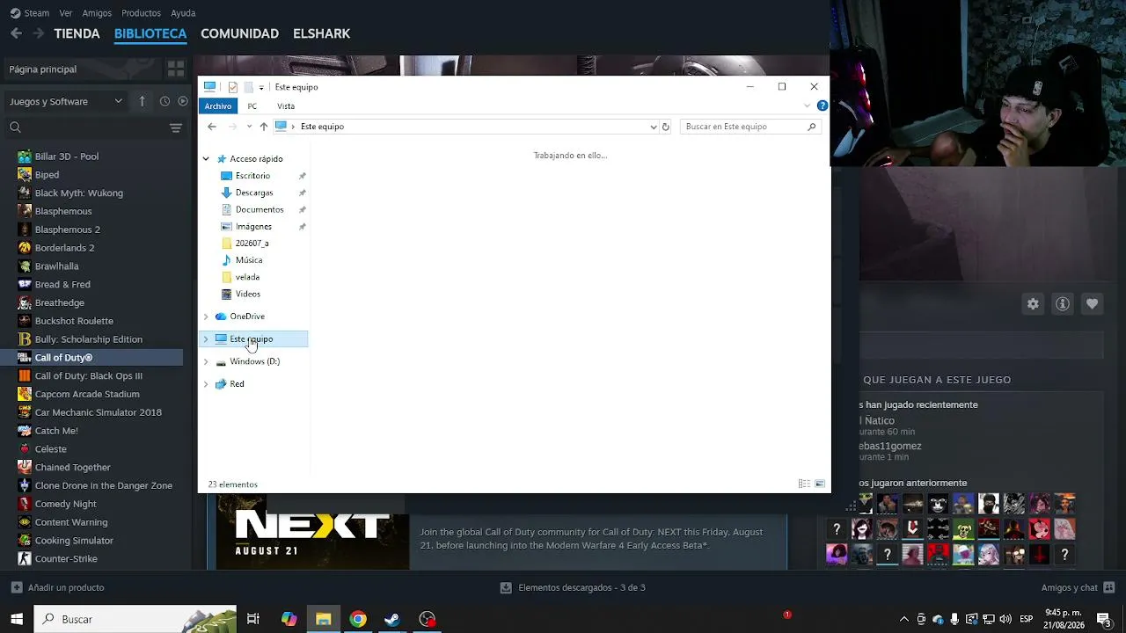
Task: Show ready-to-play games with the play icon
Action: click(x=183, y=101)
